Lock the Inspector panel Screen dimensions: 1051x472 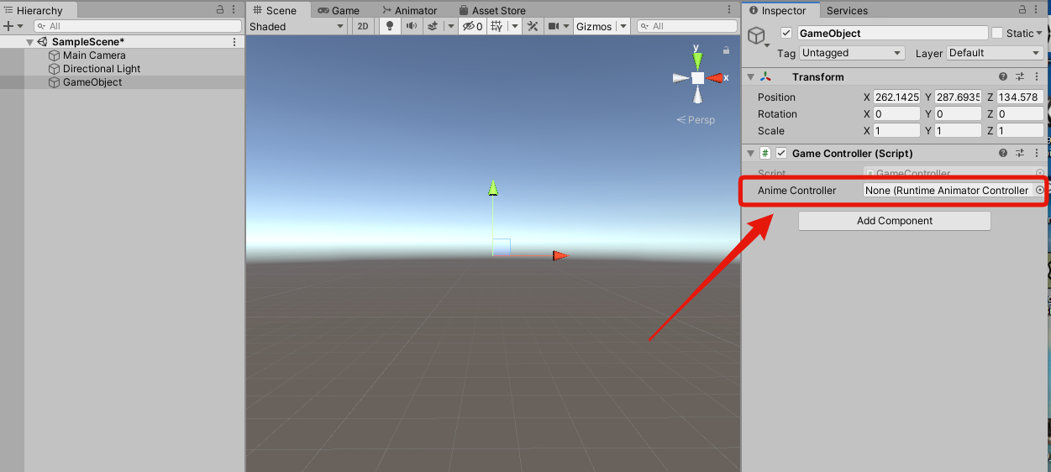pos(1022,9)
